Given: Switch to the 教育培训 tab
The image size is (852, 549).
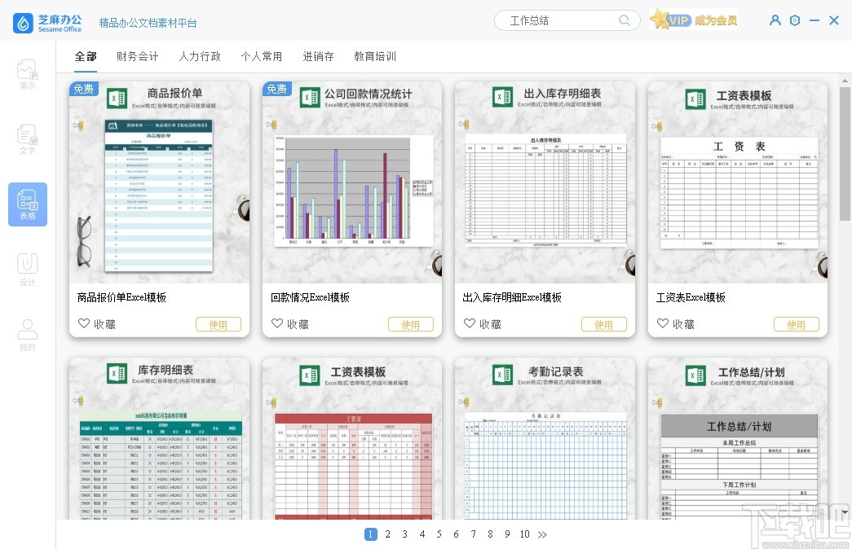Looking at the screenshot, I should [x=376, y=56].
